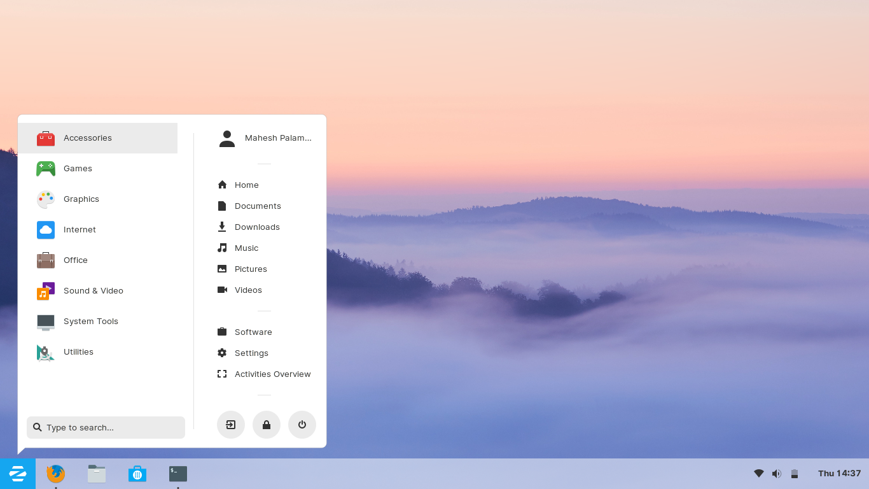
Task: Select the Utilities category label
Action: point(79,352)
